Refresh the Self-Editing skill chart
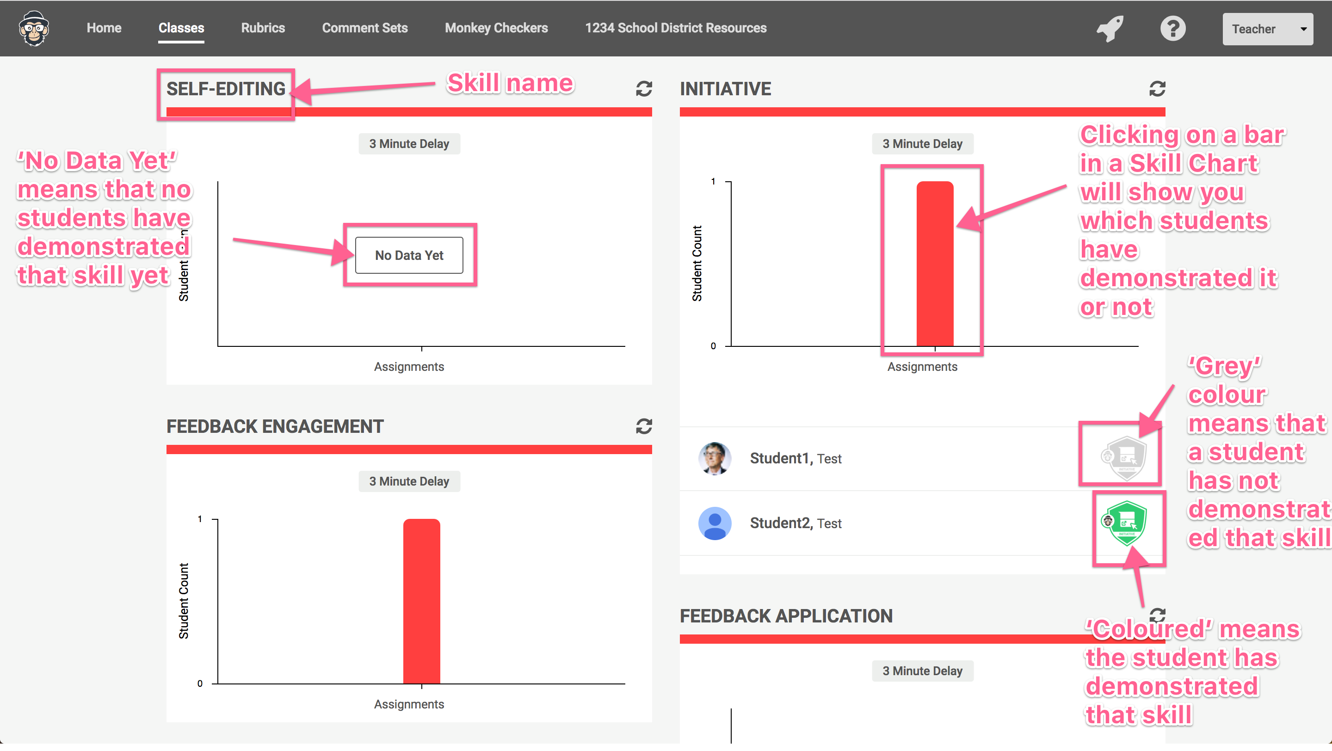 pyautogui.click(x=644, y=89)
